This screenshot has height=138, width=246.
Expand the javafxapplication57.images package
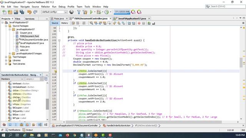click(10, 54)
